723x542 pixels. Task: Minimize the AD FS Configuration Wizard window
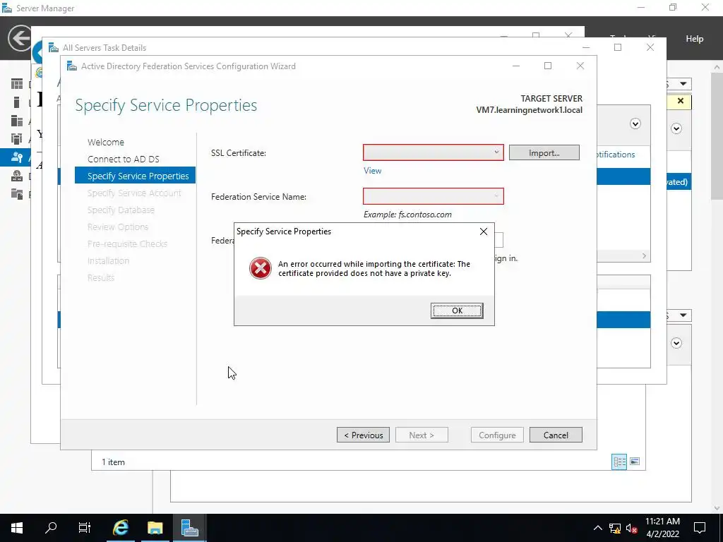pos(516,66)
